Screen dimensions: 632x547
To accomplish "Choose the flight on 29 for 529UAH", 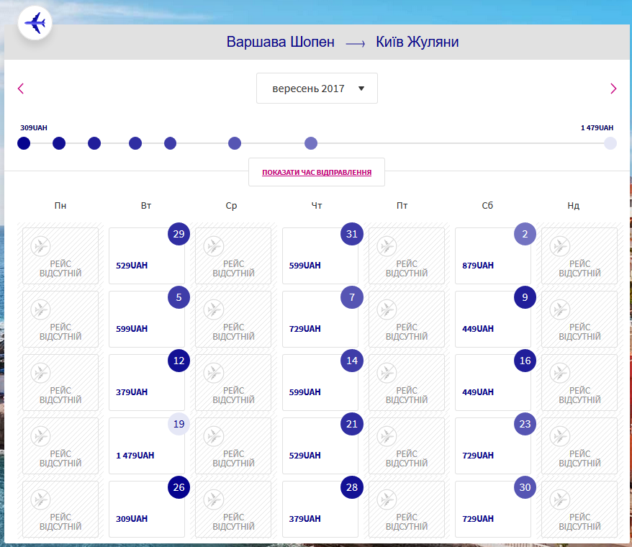I will (147, 256).
